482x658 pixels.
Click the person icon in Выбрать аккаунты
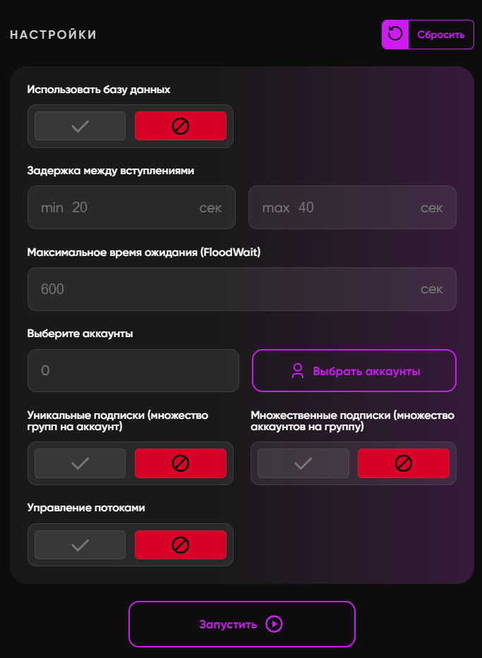[x=298, y=371]
